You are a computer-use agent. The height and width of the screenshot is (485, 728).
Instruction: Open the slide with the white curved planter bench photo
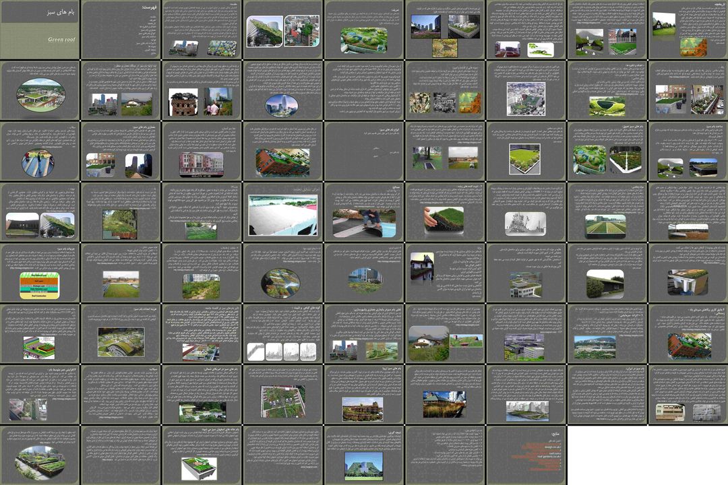(x=688, y=273)
